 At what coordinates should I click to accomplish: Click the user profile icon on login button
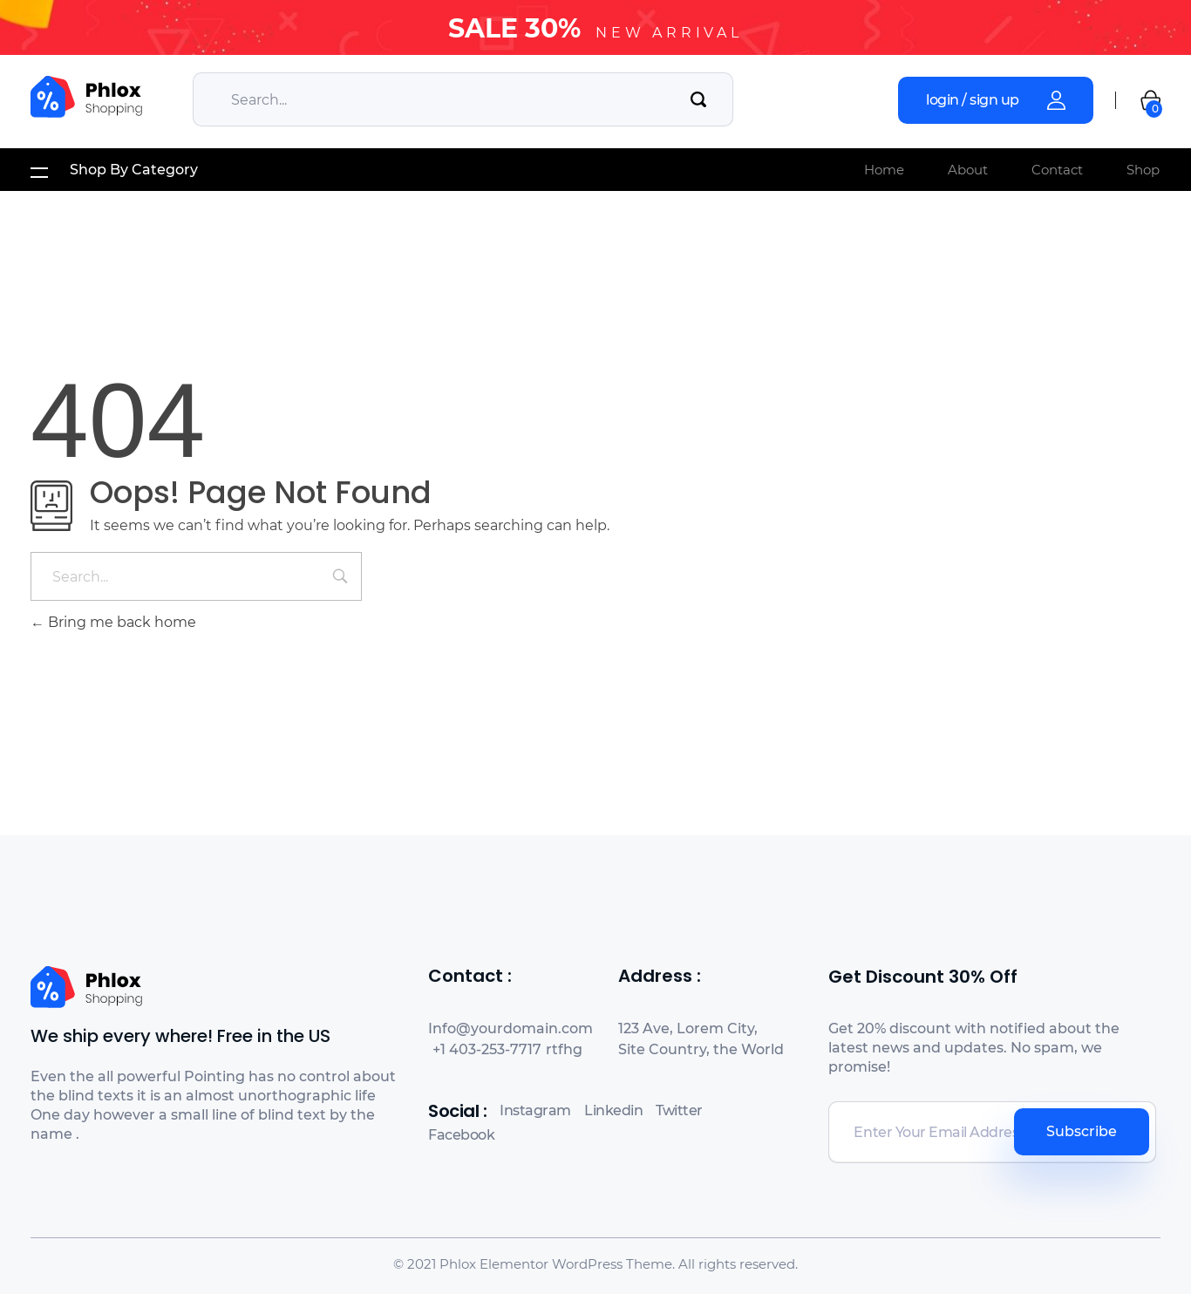point(1056,100)
